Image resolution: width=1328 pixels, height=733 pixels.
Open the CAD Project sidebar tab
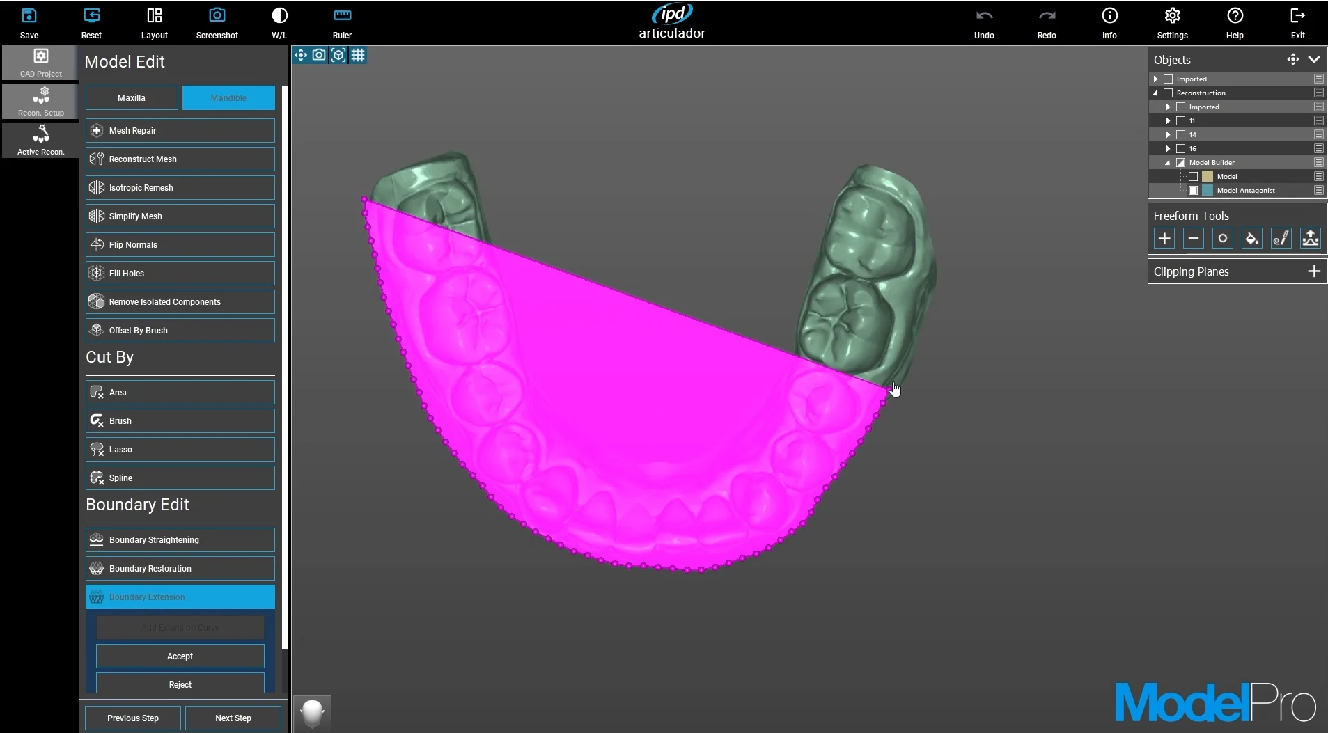point(40,63)
